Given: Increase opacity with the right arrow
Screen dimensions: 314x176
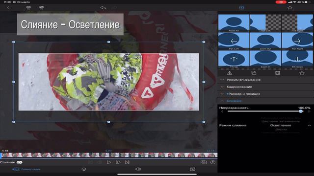Looking at the screenshot, I should (309, 111).
